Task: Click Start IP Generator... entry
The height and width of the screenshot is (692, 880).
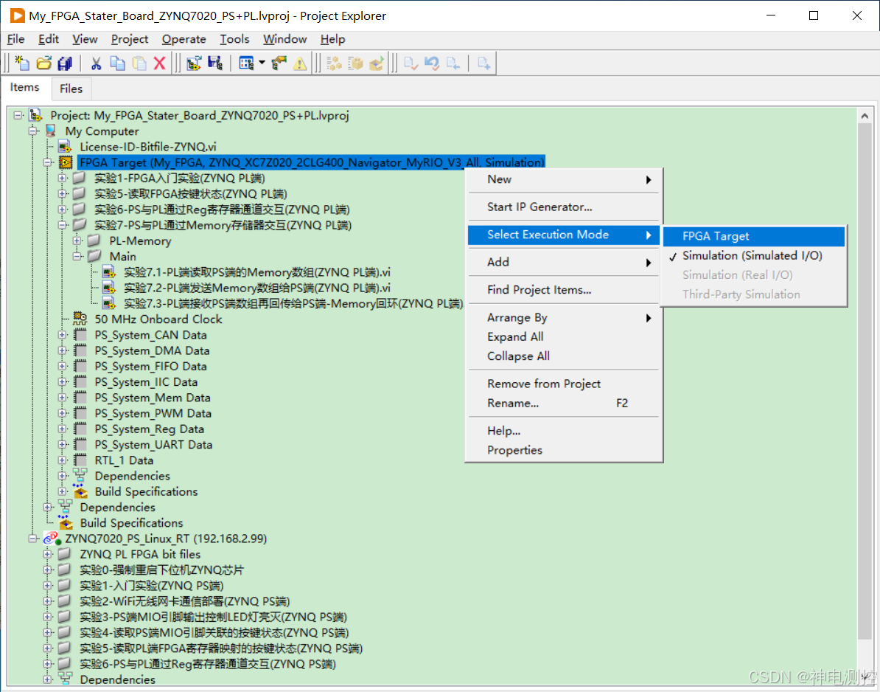Action: click(564, 207)
